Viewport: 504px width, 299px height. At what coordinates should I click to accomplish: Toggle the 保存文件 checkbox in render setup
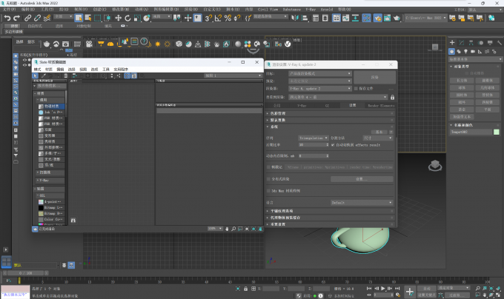point(356,89)
